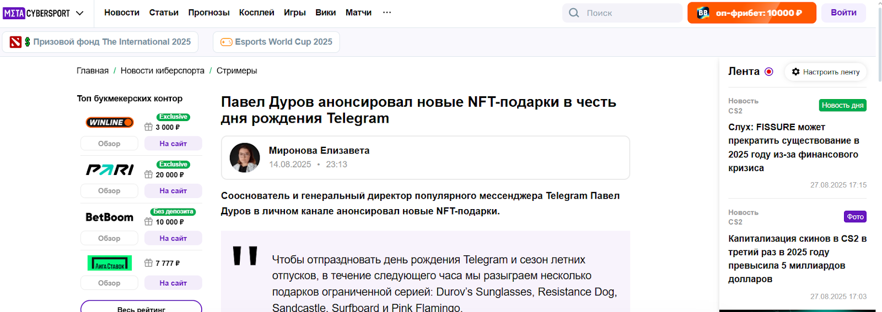Click the Dota 2 icon in prize fund banner
Screen dimensions: 882x312
pos(15,42)
